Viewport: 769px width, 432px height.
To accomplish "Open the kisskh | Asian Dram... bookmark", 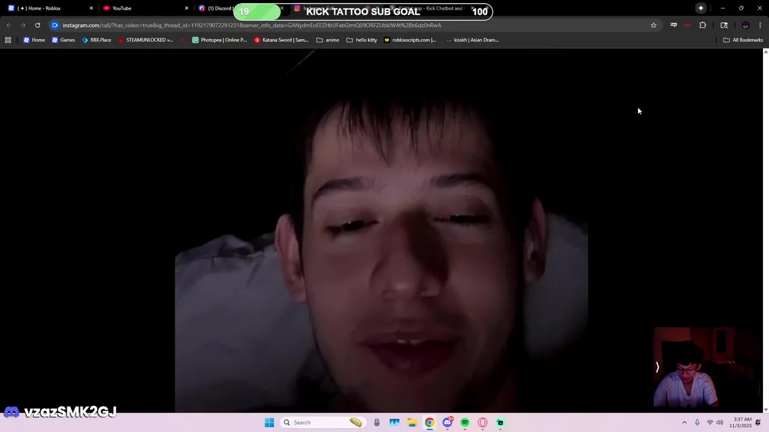I will click(x=472, y=40).
